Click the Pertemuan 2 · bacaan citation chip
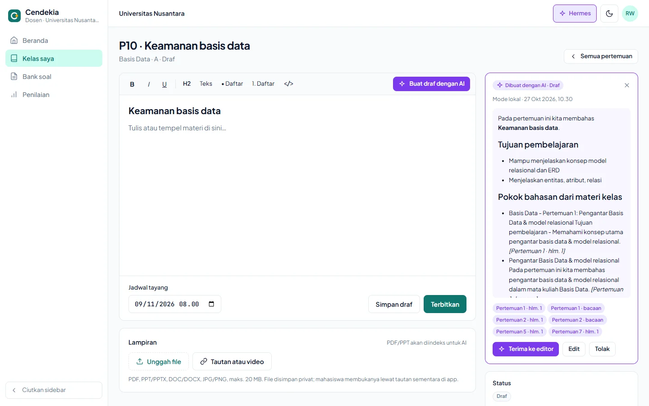This screenshot has height=406, width=649. point(578,320)
